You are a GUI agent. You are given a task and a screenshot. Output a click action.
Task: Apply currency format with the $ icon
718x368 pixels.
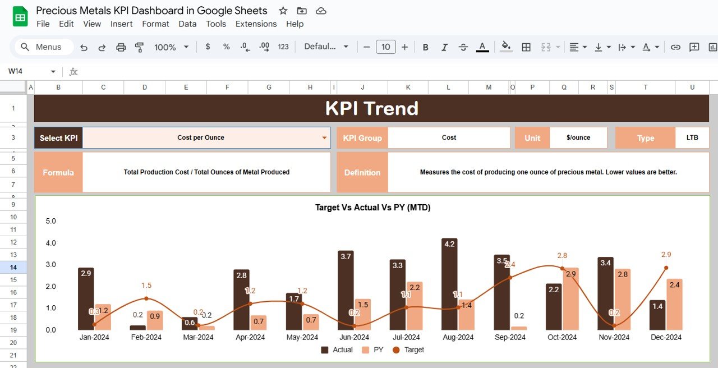click(208, 47)
